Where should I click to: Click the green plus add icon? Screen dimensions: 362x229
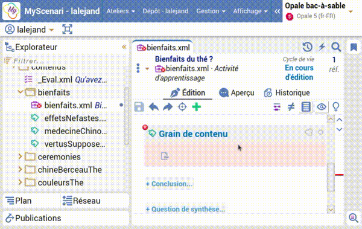197,107
